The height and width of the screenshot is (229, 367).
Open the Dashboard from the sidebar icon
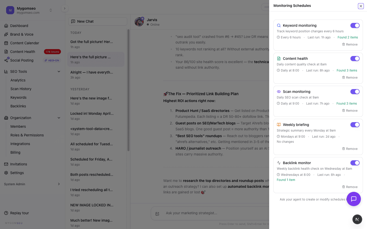click(6, 26)
